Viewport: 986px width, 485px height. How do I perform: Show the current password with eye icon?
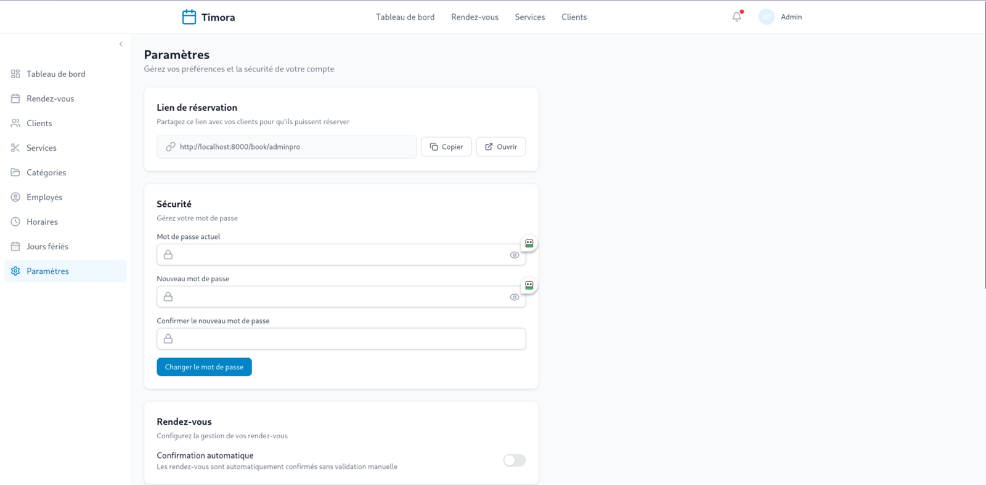pyautogui.click(x=515, y=255)
